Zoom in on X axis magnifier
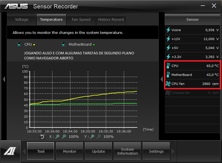The height and width of the screenshot is (163, 222). pyautogui.click(x=57, y=137)
